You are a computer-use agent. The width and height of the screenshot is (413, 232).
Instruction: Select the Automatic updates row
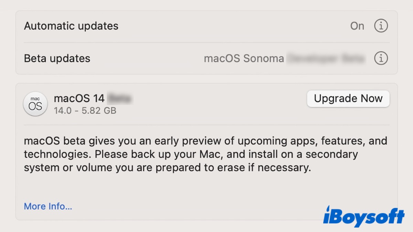(x=71, y=26)
